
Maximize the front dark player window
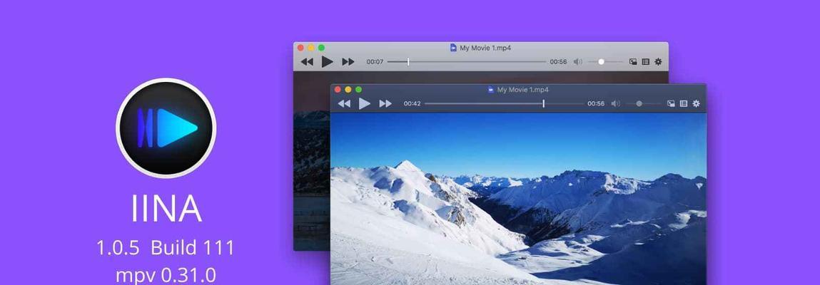(x=359, y=90)
